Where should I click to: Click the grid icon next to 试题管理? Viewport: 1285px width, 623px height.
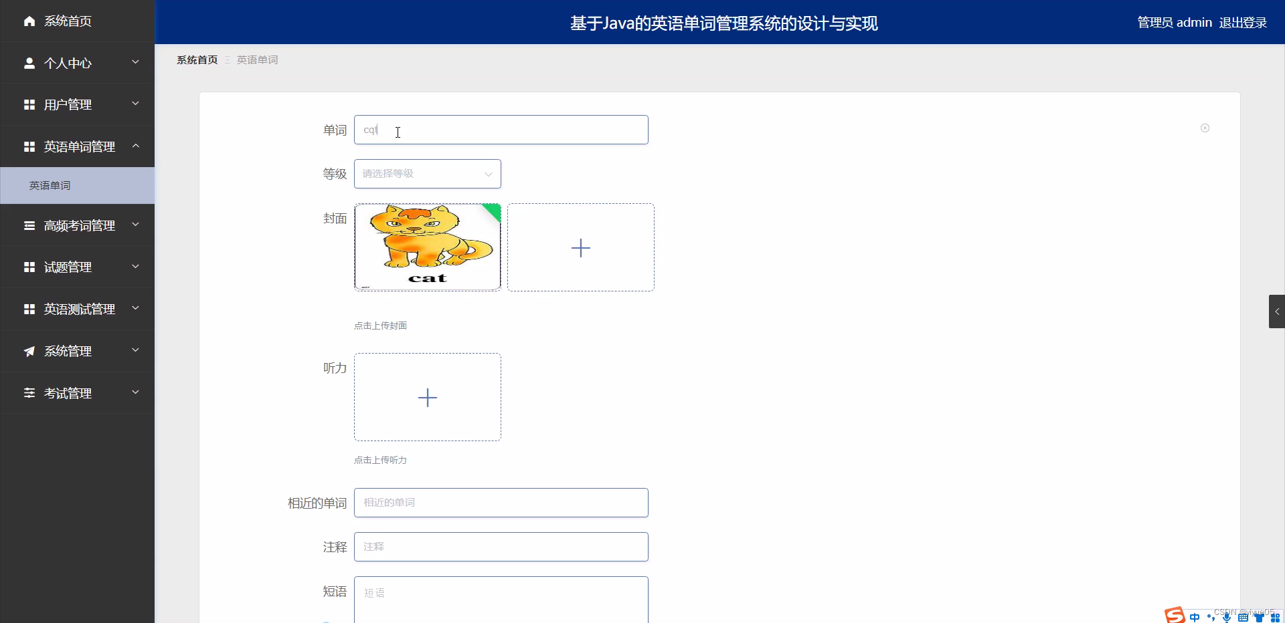29,267
